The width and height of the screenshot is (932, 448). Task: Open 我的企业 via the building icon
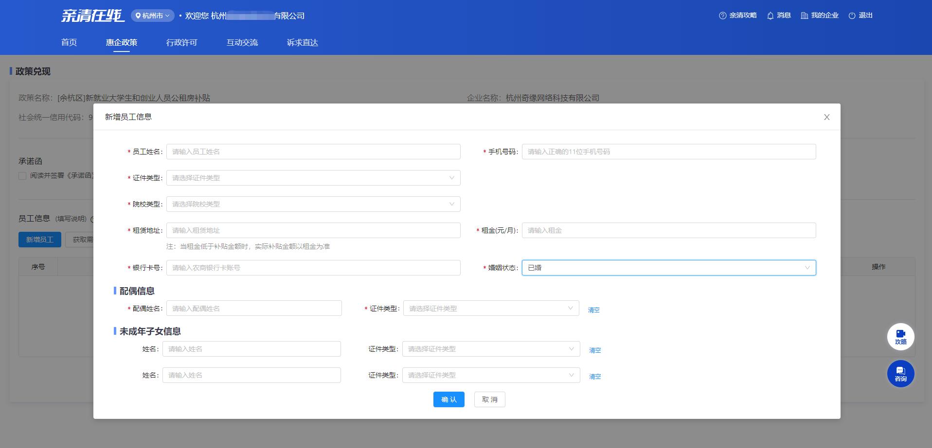coord(806,15)
